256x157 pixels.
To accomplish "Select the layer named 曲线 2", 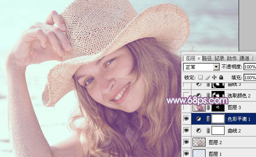I will click(x=234, y=131).
